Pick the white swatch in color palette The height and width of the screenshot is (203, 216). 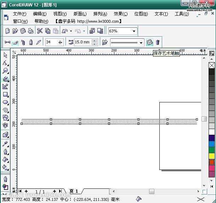(212, 132)
